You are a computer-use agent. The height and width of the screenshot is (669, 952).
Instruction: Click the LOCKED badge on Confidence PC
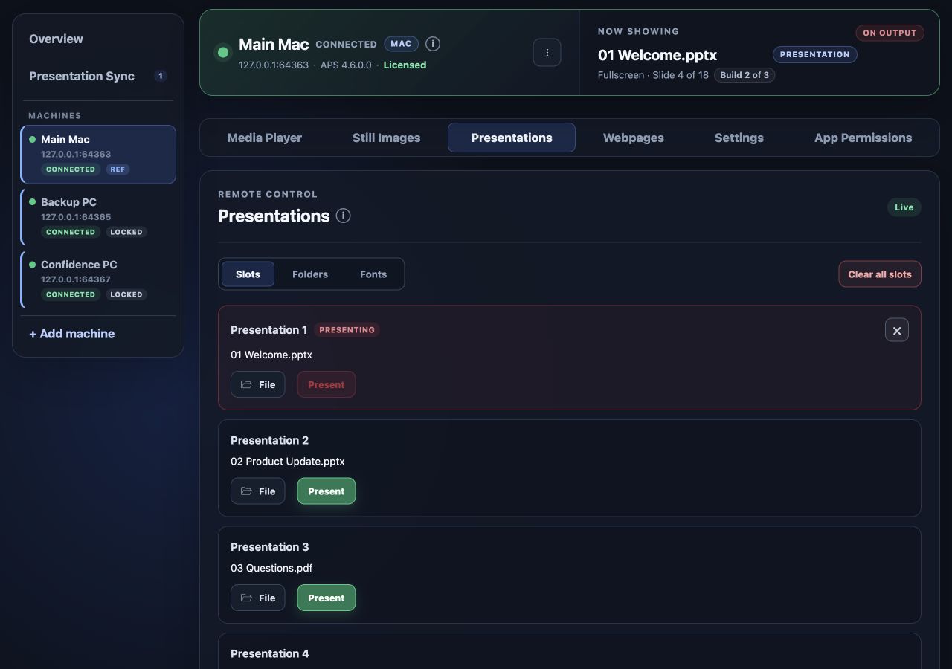126,294
